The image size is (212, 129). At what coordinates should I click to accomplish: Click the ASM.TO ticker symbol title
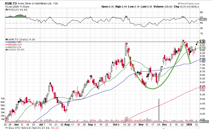(x=11, y=3)
